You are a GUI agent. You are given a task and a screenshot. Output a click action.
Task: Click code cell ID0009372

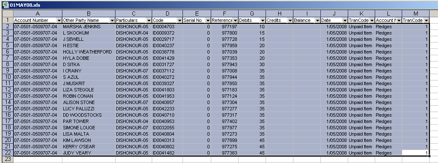pyautogui.click(x=168, y=33)
